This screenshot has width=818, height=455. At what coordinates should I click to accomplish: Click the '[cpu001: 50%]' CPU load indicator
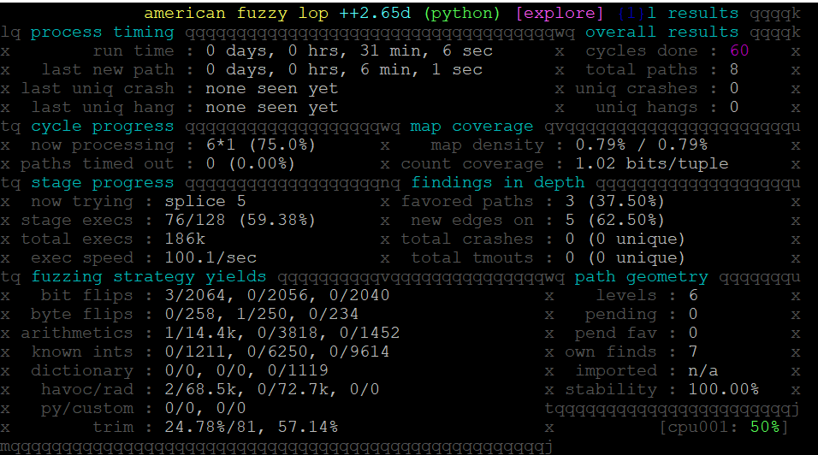[724, 428]
